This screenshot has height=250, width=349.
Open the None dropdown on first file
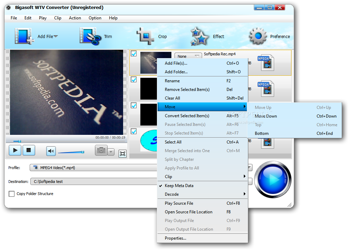coord(188,56)
